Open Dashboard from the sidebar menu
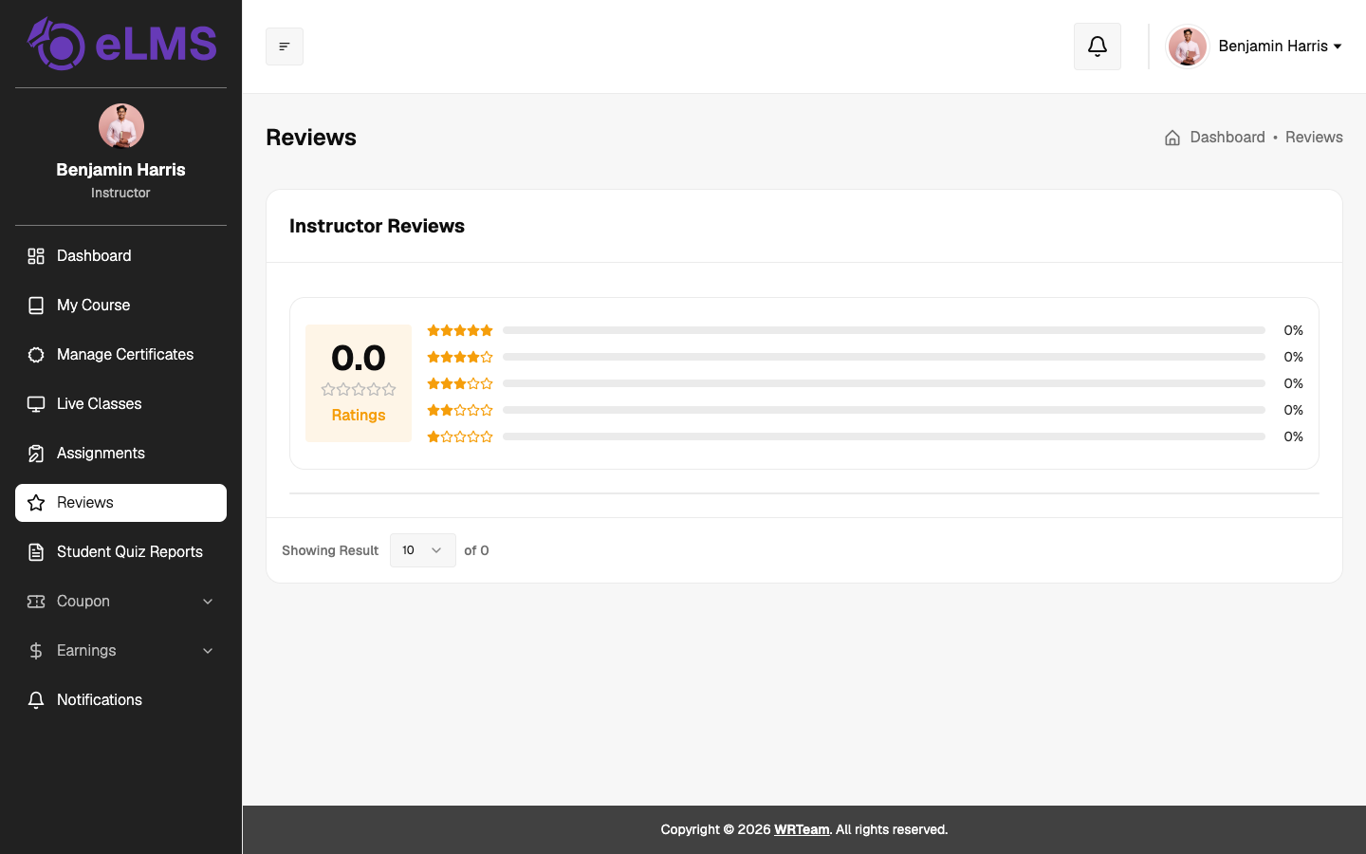The image size is (1366, 854). (x=120, y=256)
